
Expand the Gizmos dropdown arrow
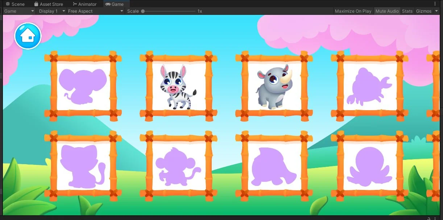coord(436,11)
